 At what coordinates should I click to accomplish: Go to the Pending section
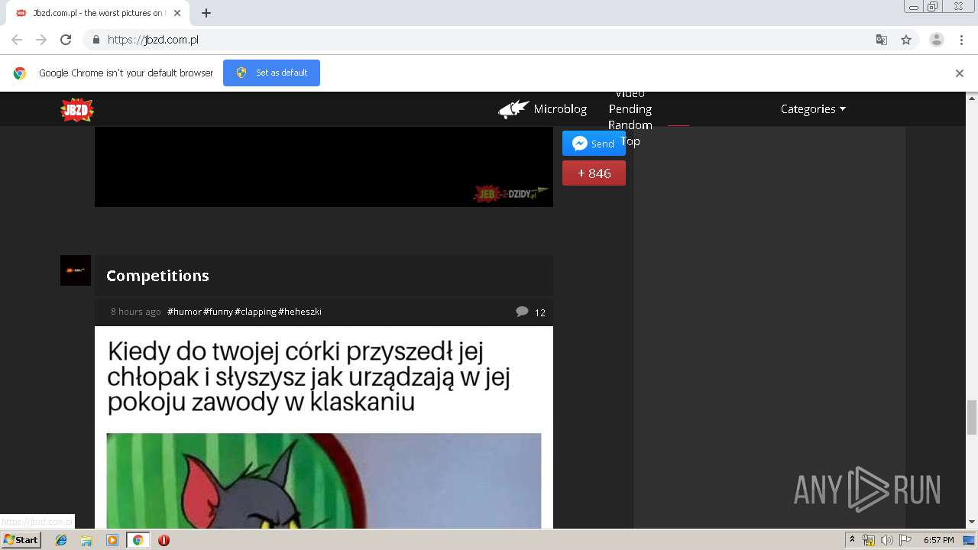pyautogui.click(x=630, y=109)
